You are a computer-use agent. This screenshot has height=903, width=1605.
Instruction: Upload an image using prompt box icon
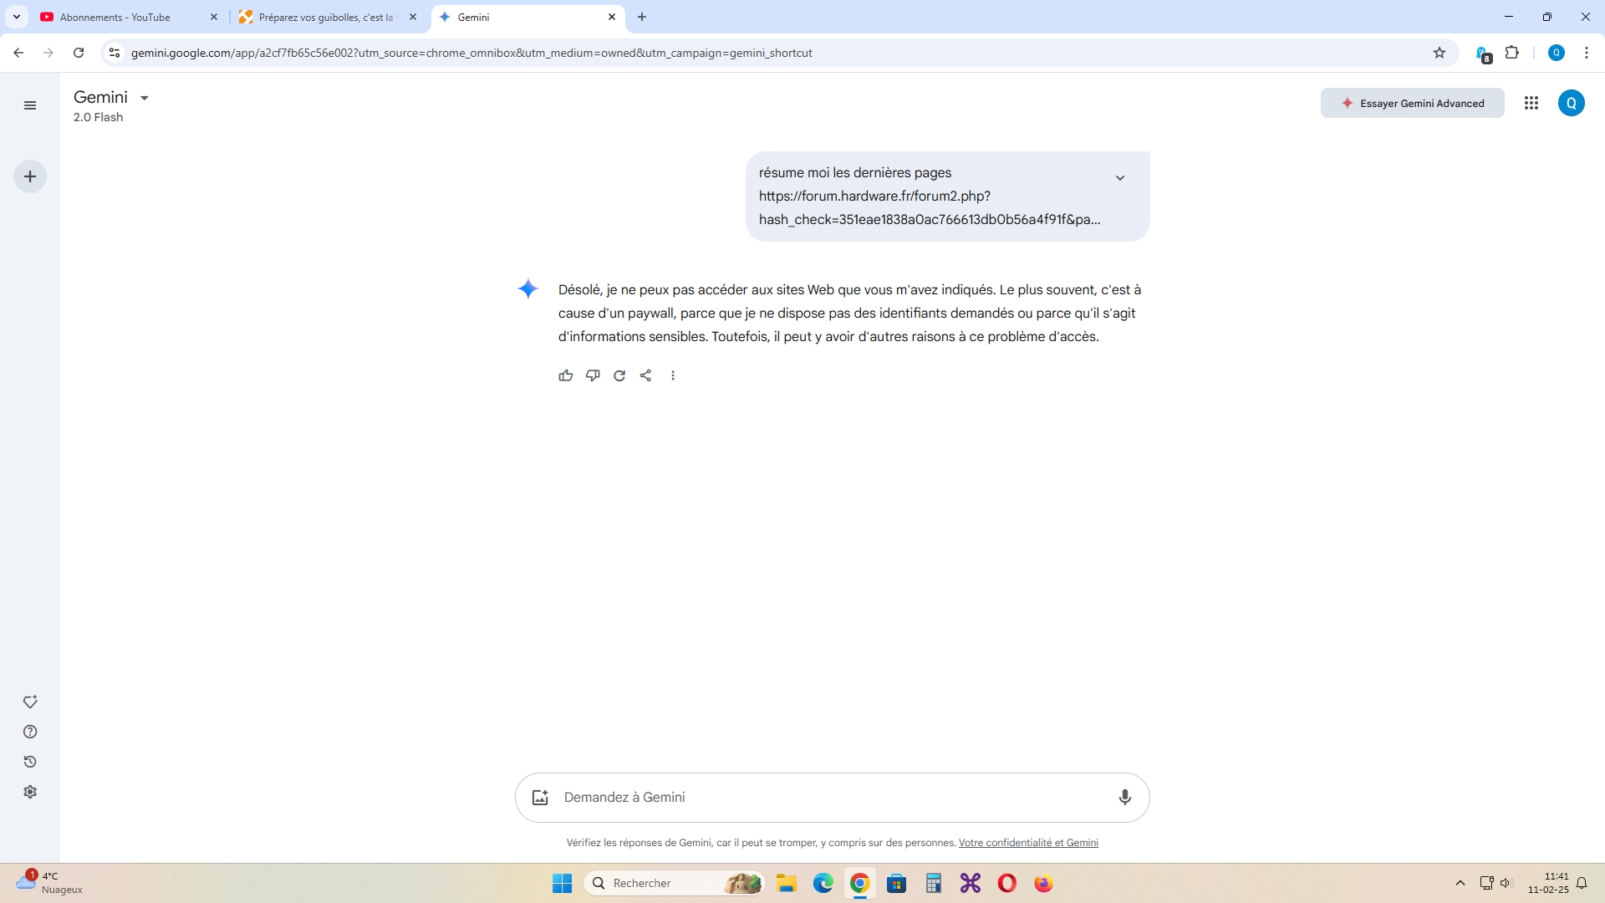click(x=540, y=797)
